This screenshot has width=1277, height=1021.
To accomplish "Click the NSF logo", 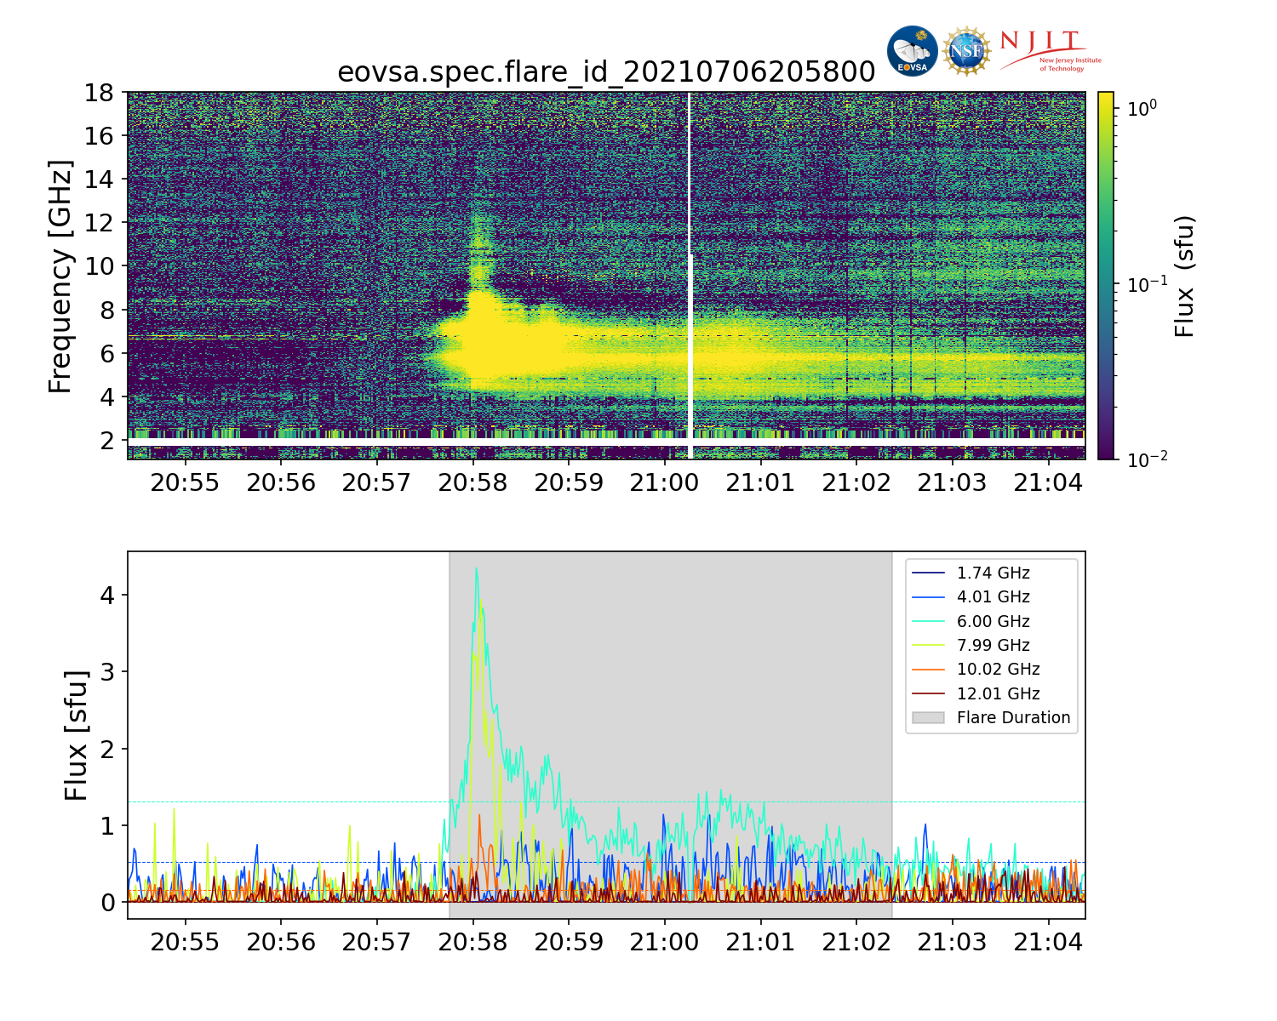I will (x=966, y=51).
